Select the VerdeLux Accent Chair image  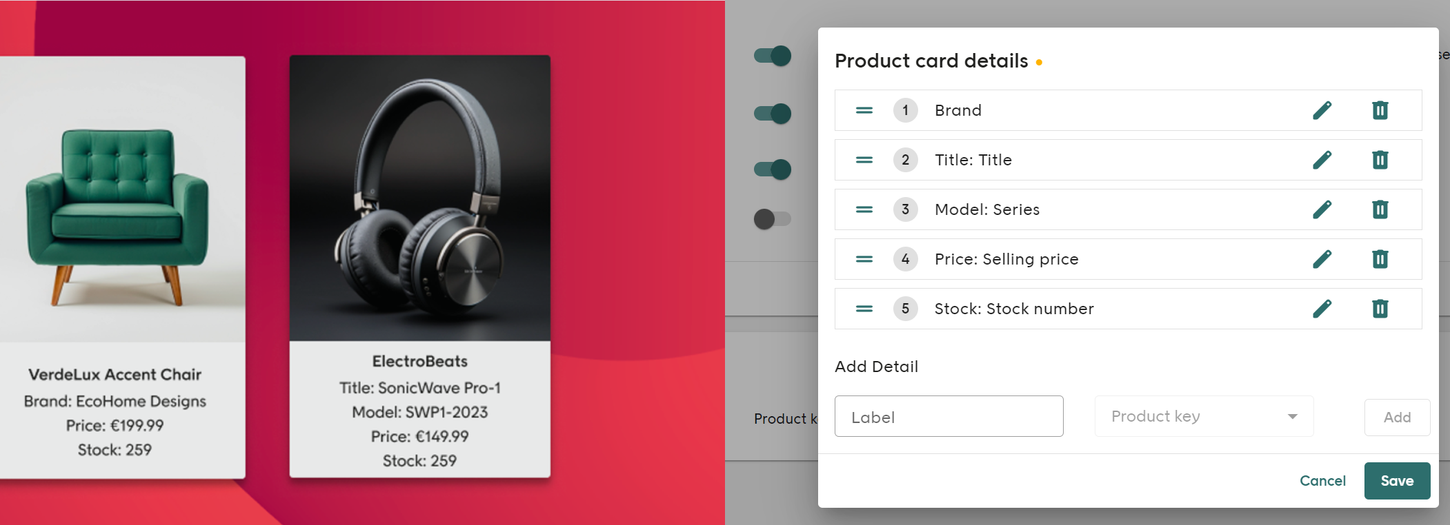[122, 200]
